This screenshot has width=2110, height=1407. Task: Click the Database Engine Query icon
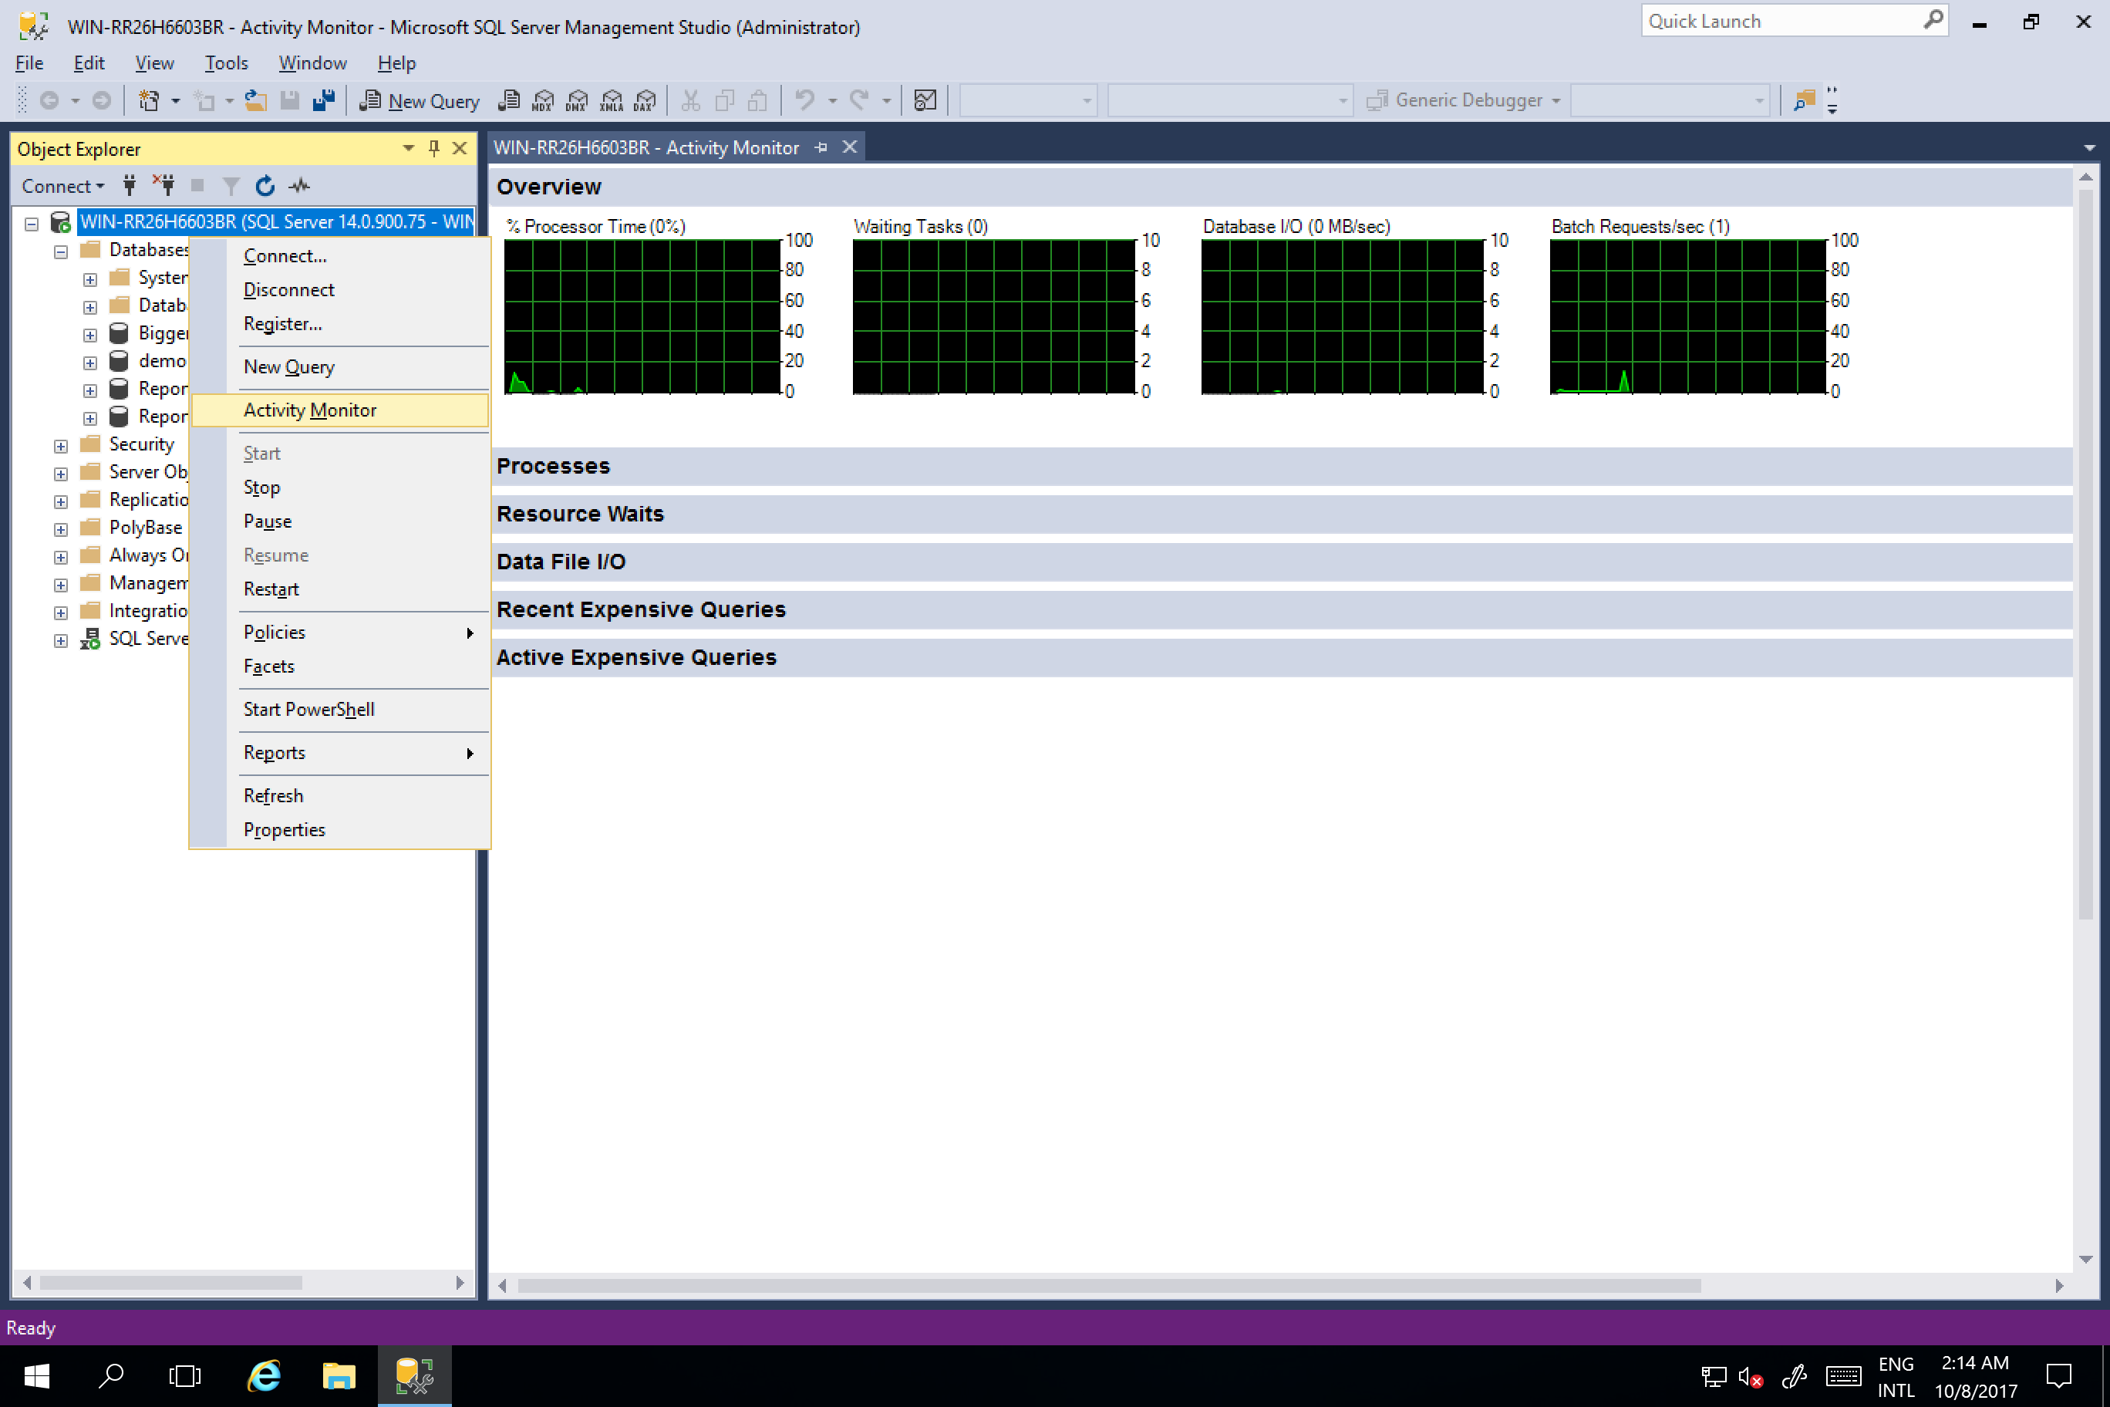tap(509, 100)
